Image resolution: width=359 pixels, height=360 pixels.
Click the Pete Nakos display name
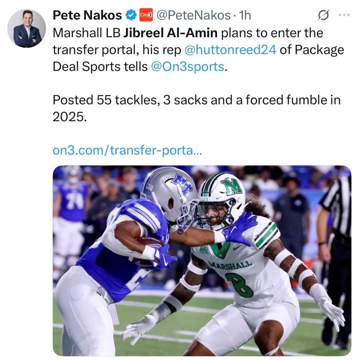click(87, 15)
